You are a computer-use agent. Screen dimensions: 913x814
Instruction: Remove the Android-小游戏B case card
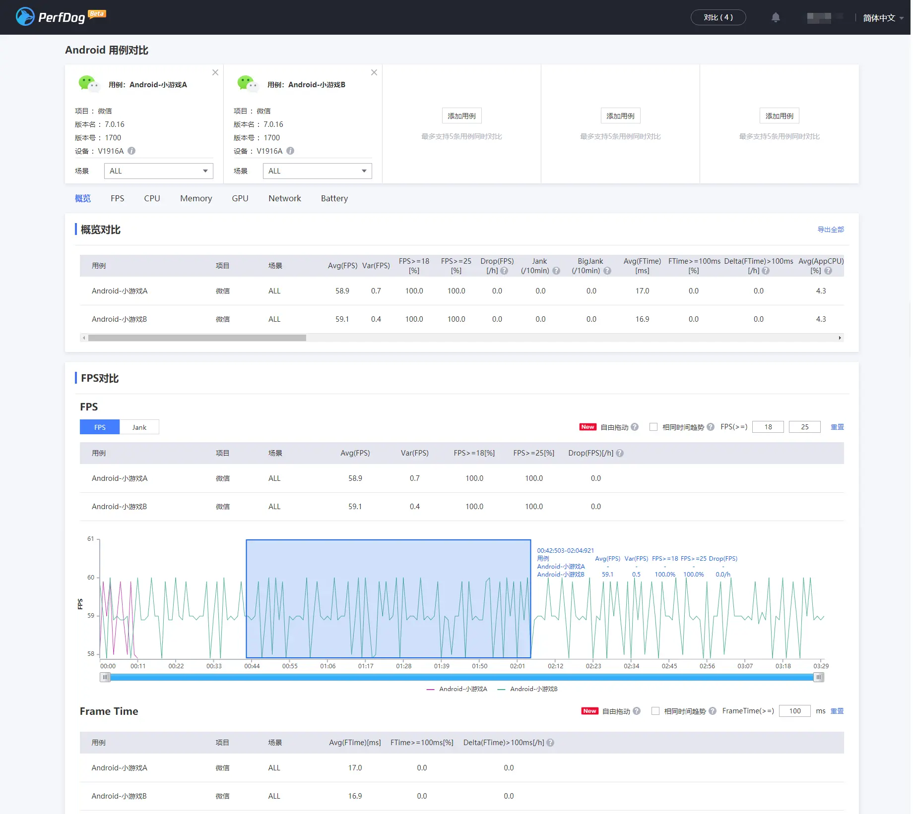click(x=374, y=72)
